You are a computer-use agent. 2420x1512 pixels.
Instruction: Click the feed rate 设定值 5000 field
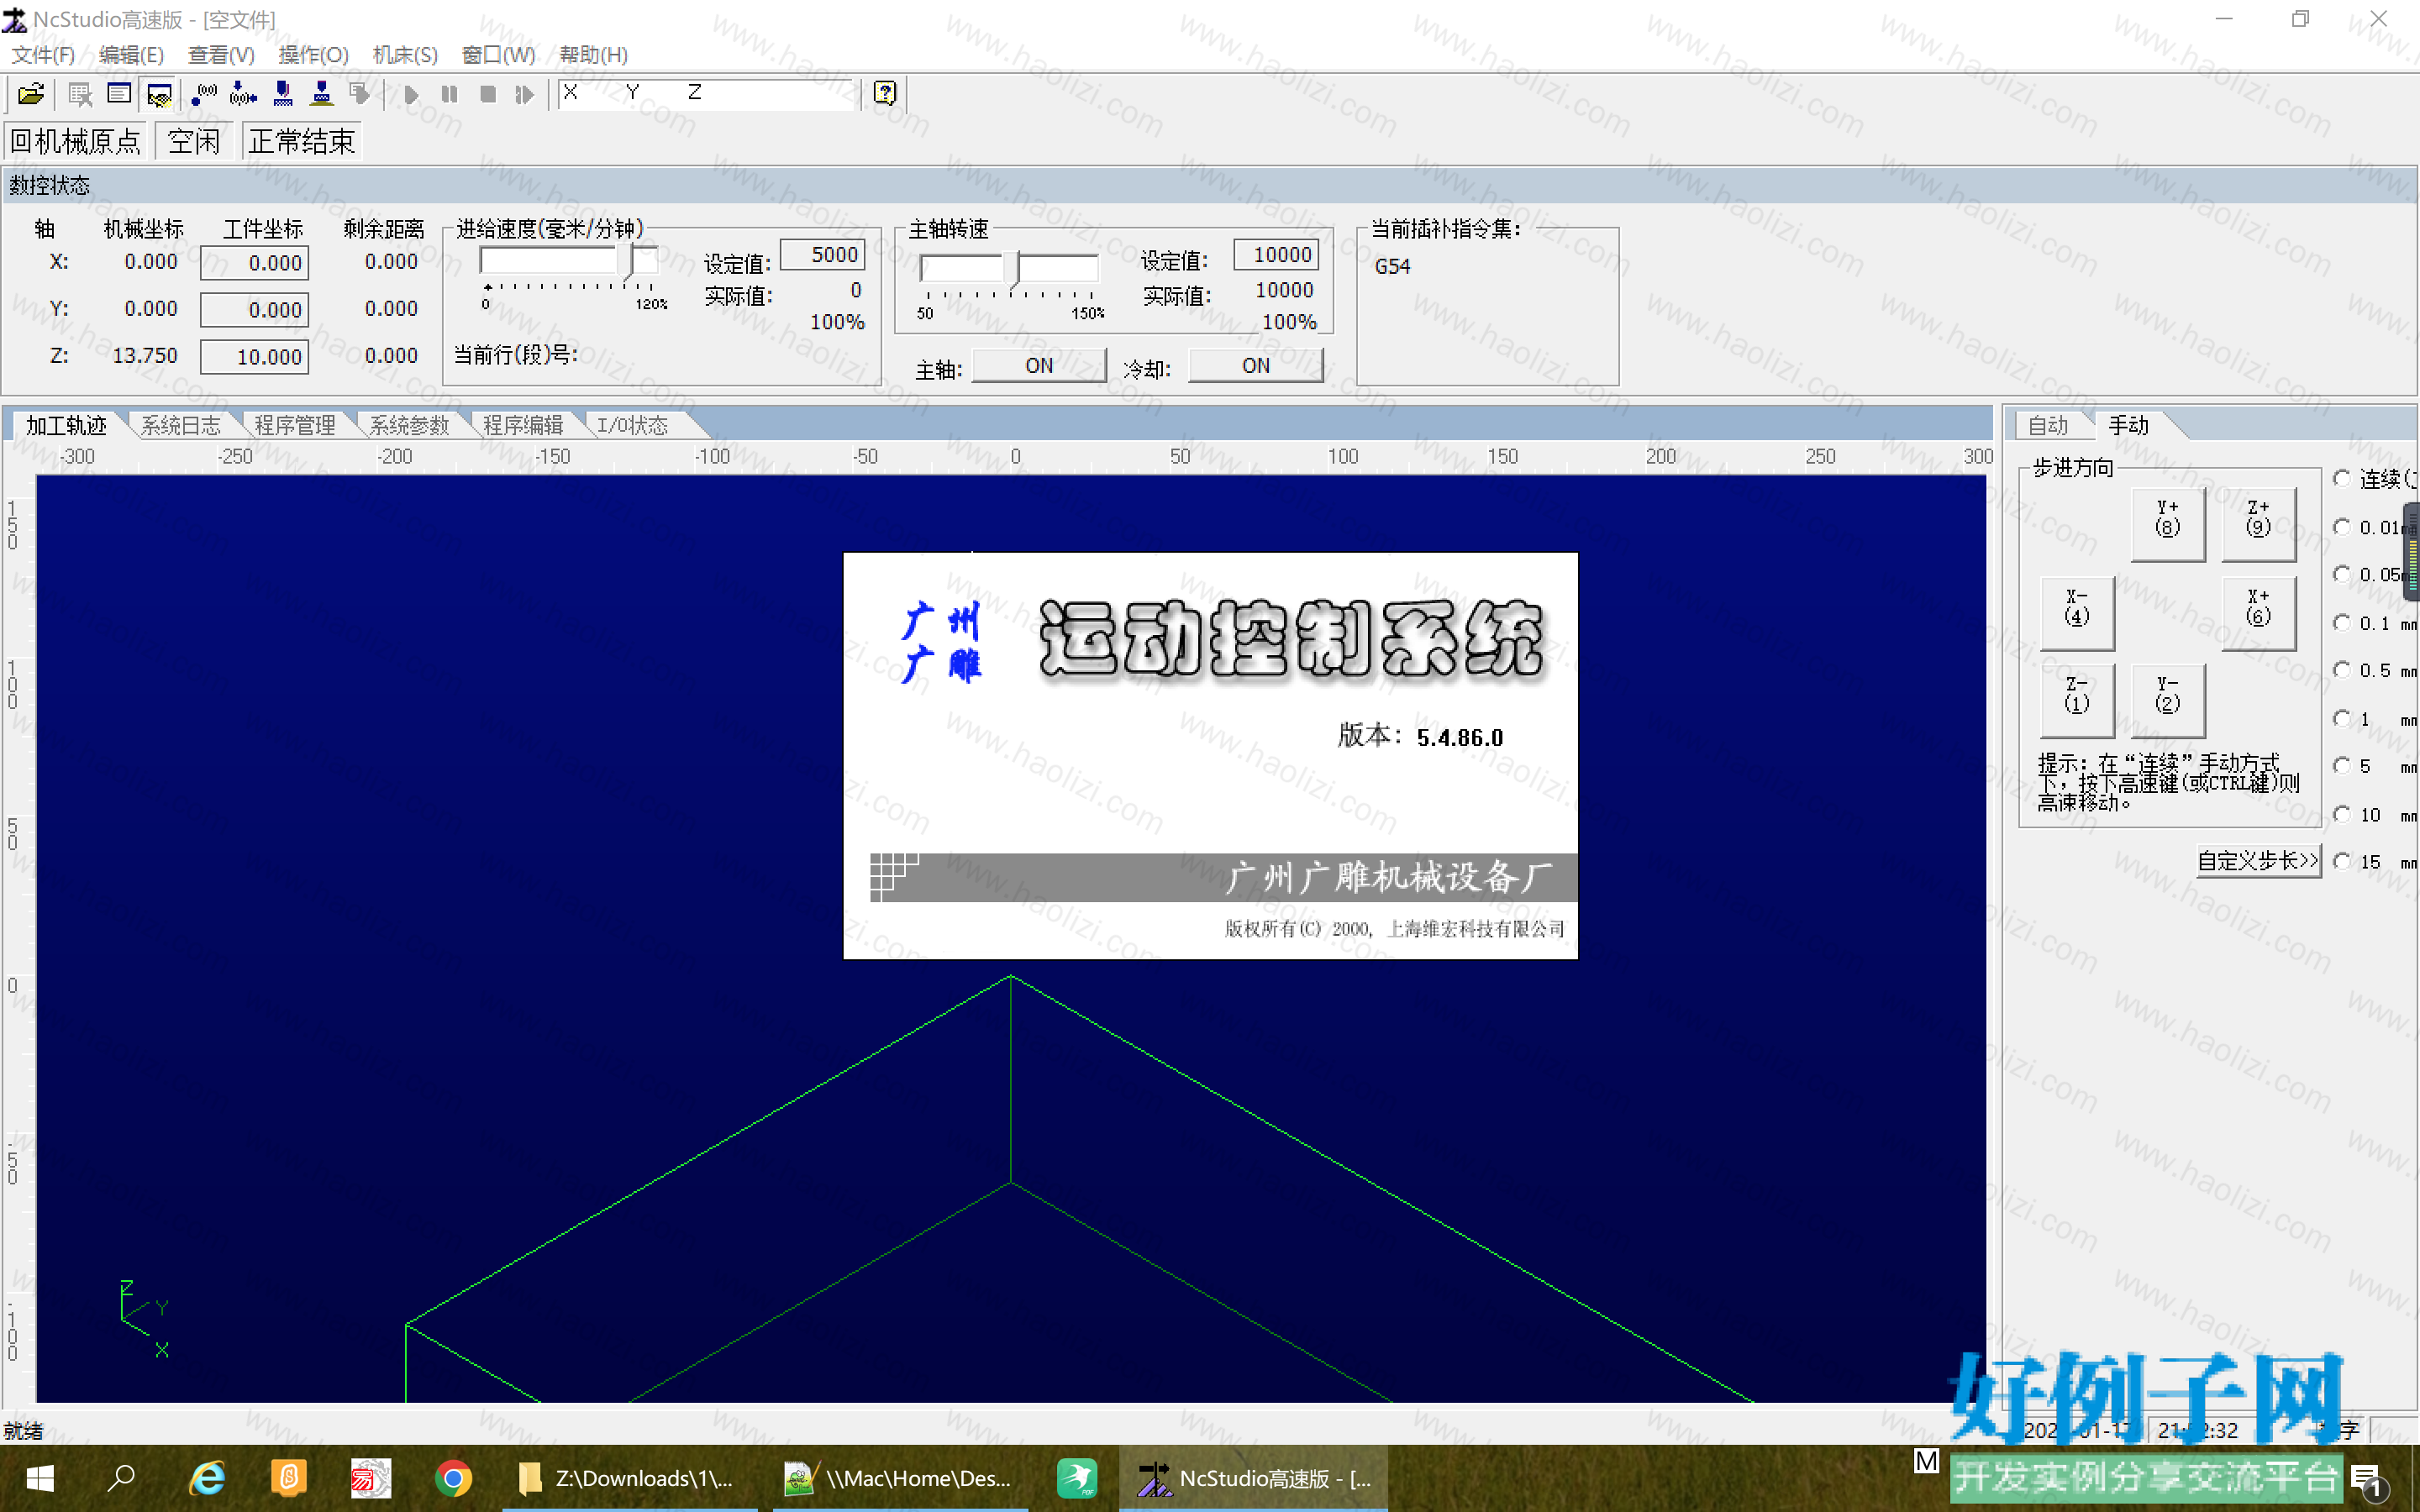pyautogui.click(x=822, y=255)
